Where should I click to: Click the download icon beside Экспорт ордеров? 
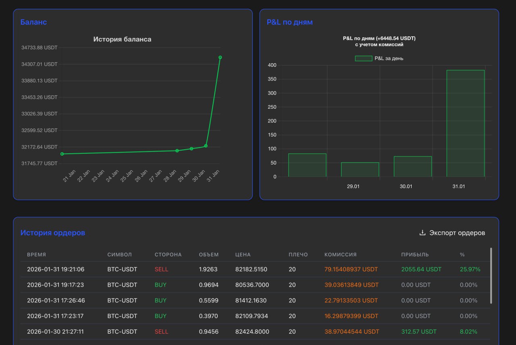pyautogui.click(x=422, y=233)
